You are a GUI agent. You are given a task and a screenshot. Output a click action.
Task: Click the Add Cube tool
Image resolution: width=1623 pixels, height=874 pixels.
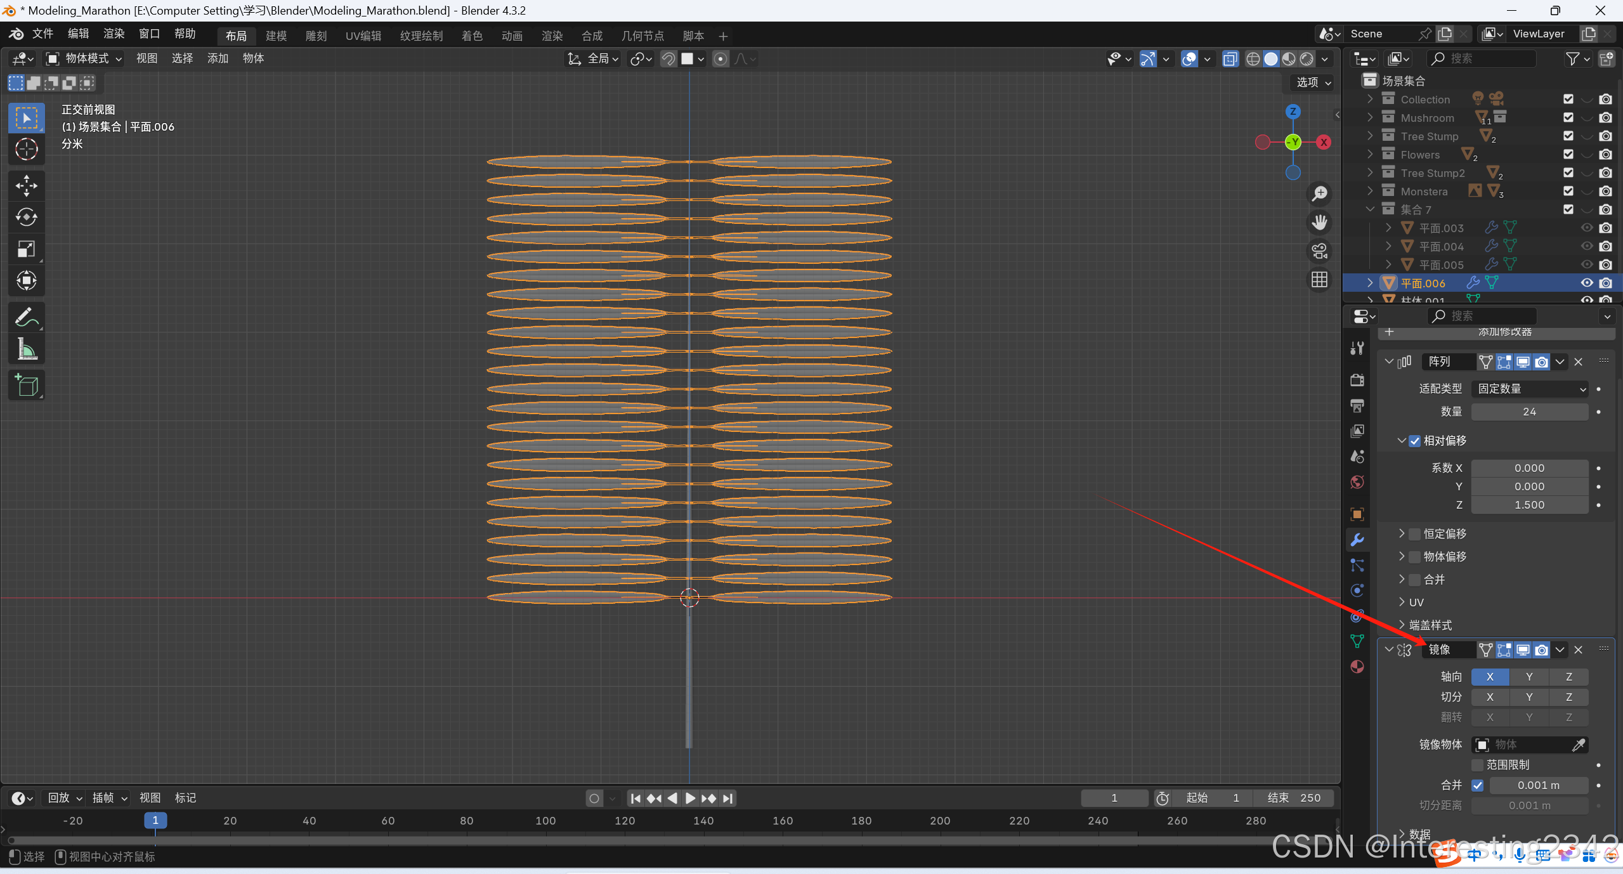26,385
